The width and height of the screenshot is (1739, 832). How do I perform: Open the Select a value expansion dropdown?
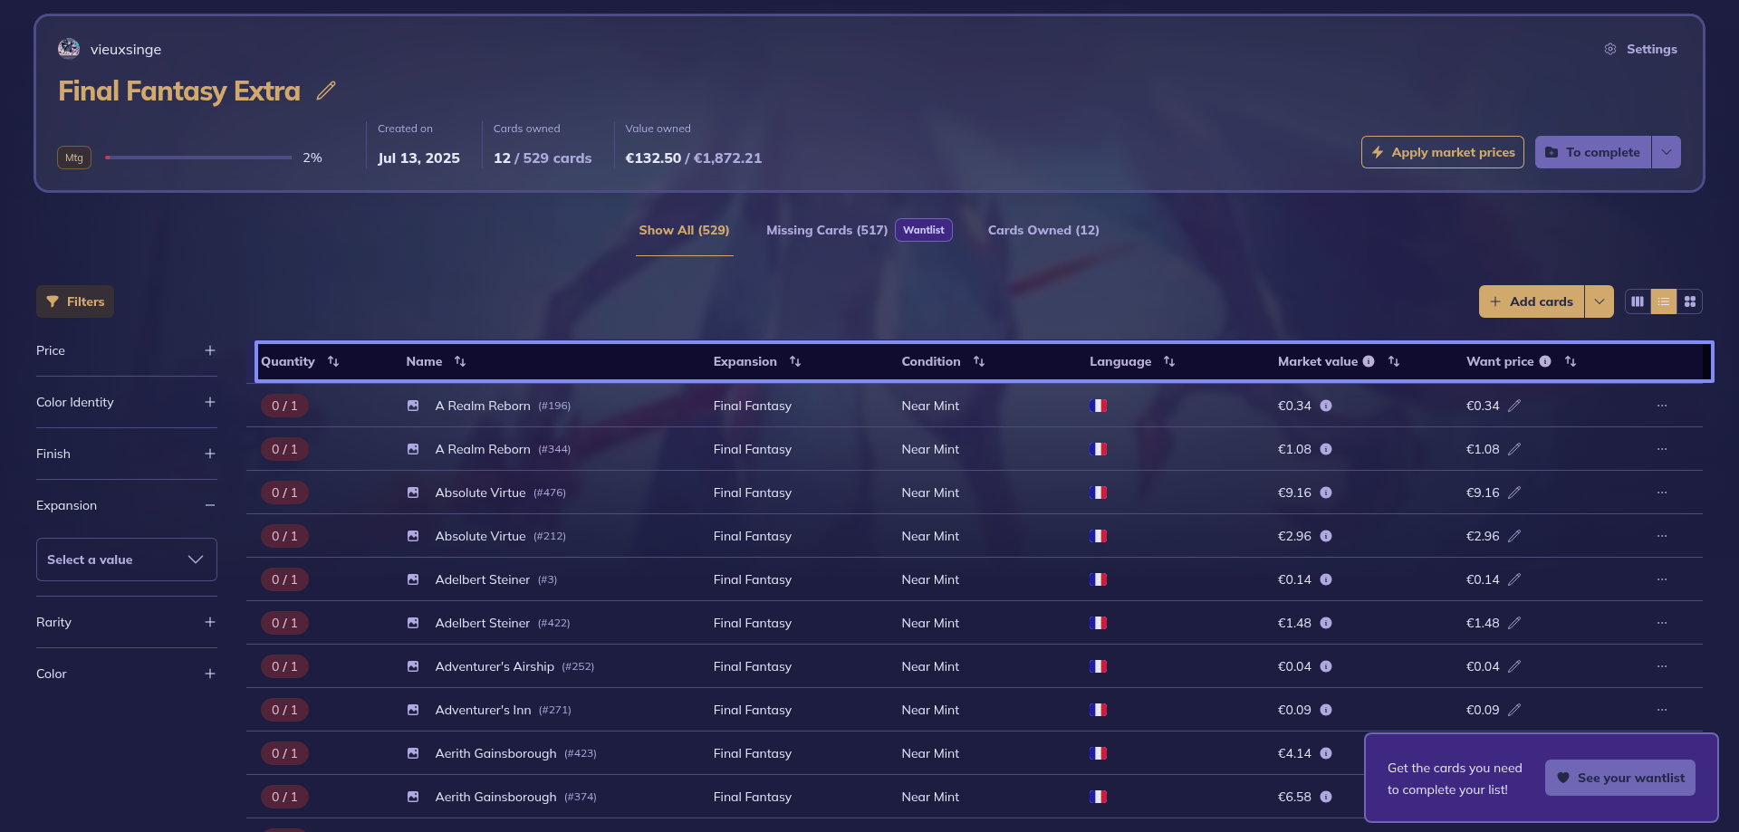point(126,559)
